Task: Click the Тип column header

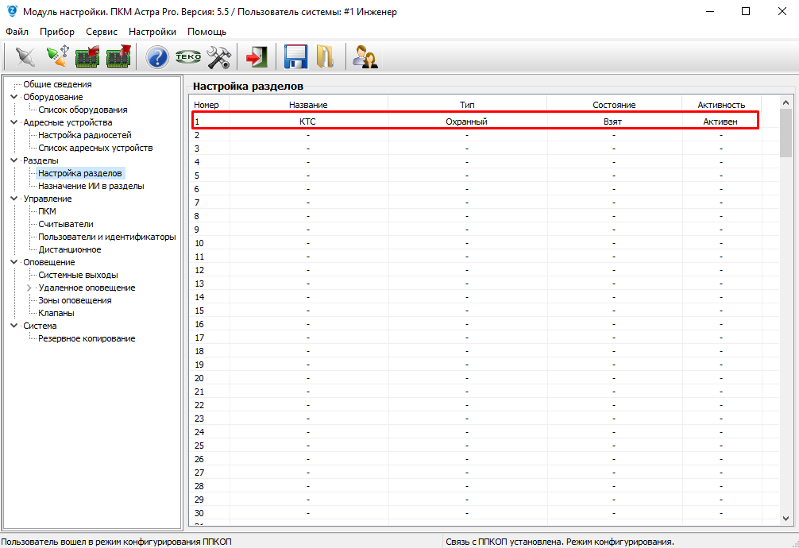Action: click(x=467, y=105)
